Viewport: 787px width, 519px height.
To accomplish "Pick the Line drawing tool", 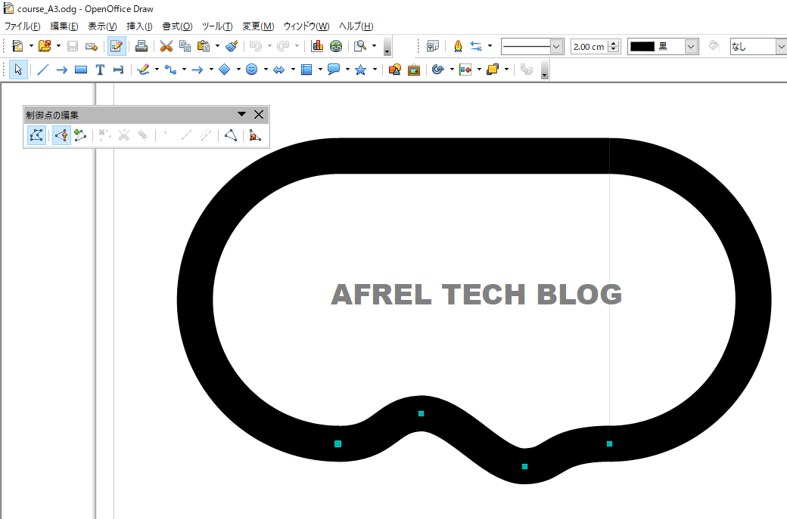I will pyautogui.click(x=43, y=70).
